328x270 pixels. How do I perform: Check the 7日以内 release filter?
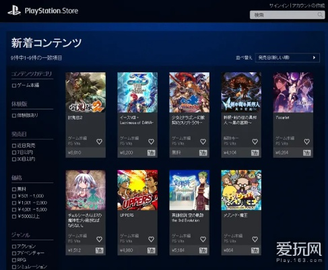click(x=14, y=153)
